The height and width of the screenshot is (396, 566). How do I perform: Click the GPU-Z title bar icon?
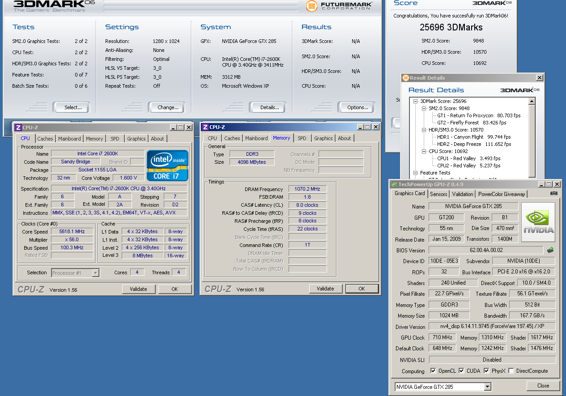394,184
